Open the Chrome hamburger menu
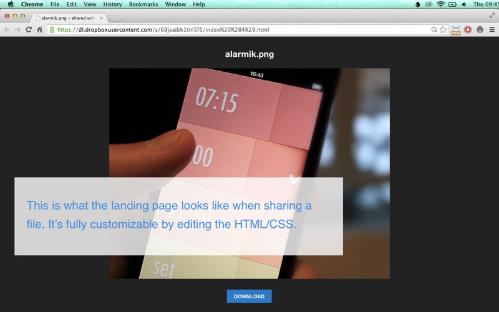This screenshot has width=499, height=312. tap(492, 29)
